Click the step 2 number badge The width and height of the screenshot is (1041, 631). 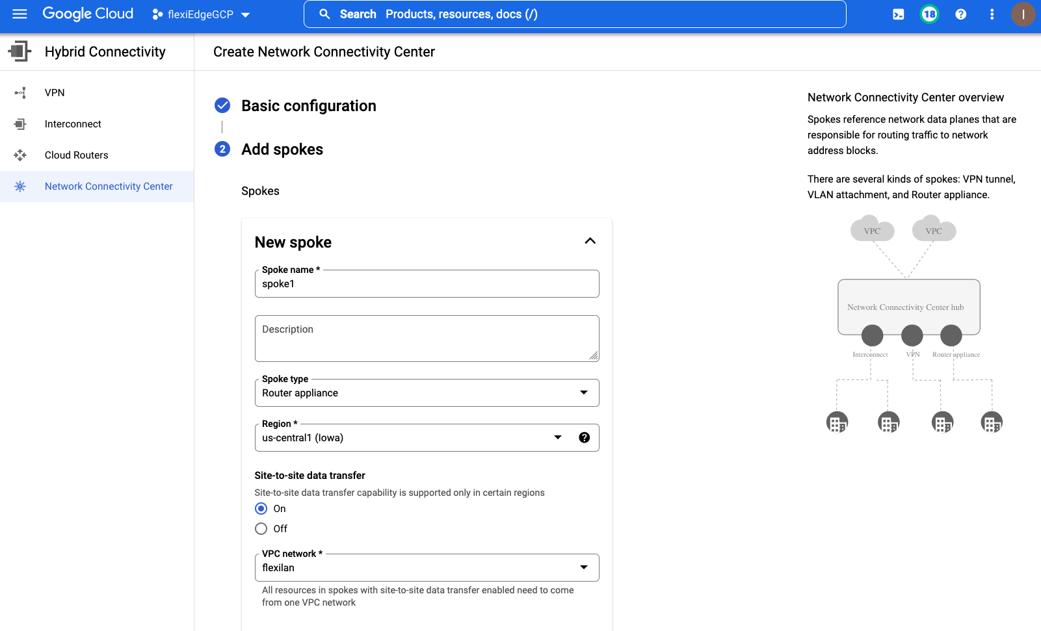pos(222,149)
